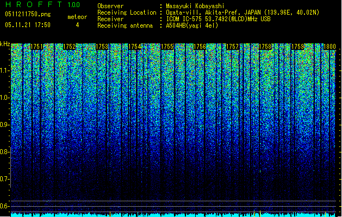Select the version number 1.0.0
342x217 pixels.
[x=73, y=5]
